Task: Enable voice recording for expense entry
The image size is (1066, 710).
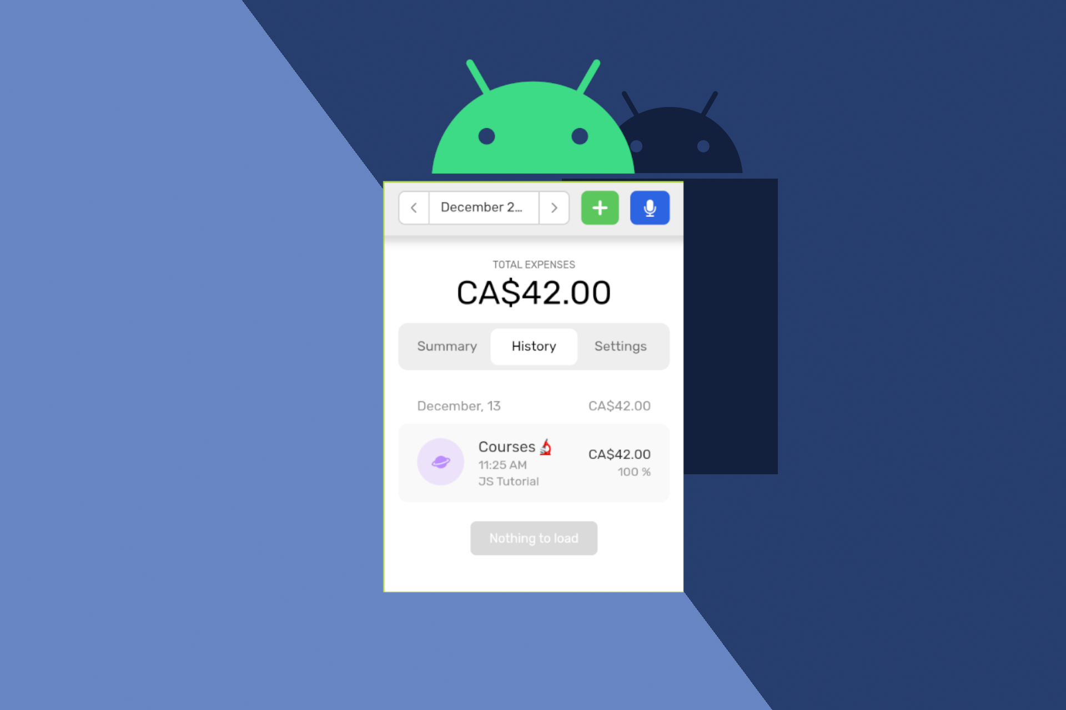Action: point(649,207)
